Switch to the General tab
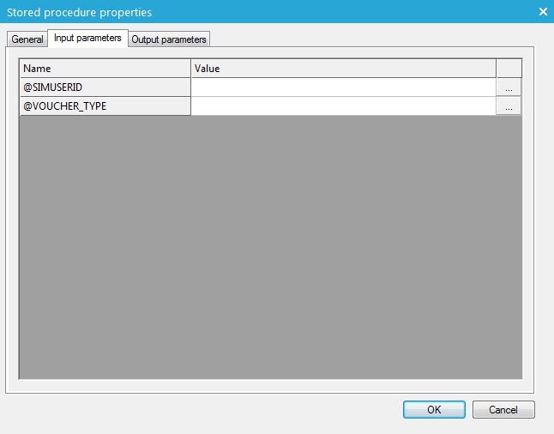Screen dimensions: 554x434 coord(27,39)
